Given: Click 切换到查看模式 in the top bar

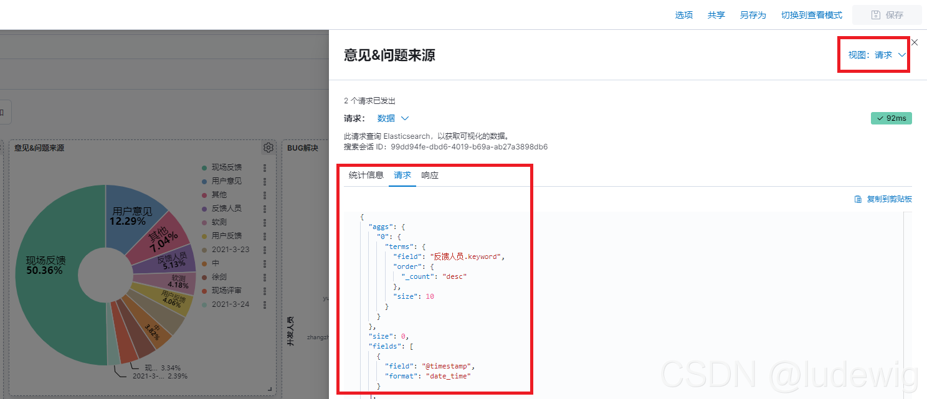Looking at the screenshot, I should (811, 14).
